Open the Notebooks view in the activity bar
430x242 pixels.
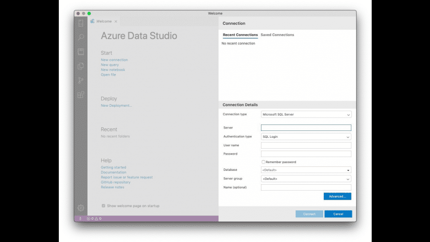click(x=81, y=52)
